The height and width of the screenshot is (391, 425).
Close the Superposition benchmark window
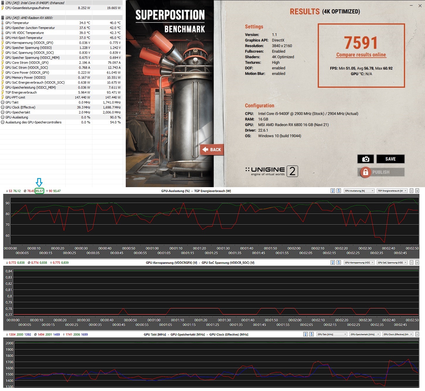click(x=420, y=6)
